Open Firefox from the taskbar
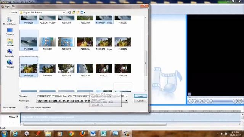This screenshot has width=244, height=137. (82, 134)
